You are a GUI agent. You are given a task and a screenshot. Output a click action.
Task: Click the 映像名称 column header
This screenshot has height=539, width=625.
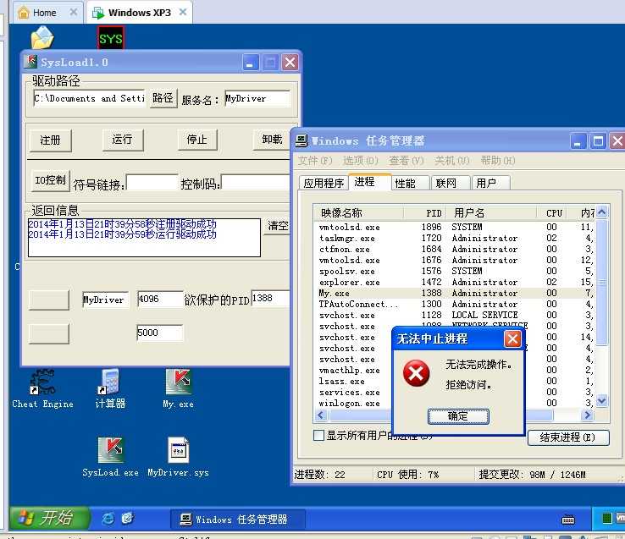tap(359, 213)
